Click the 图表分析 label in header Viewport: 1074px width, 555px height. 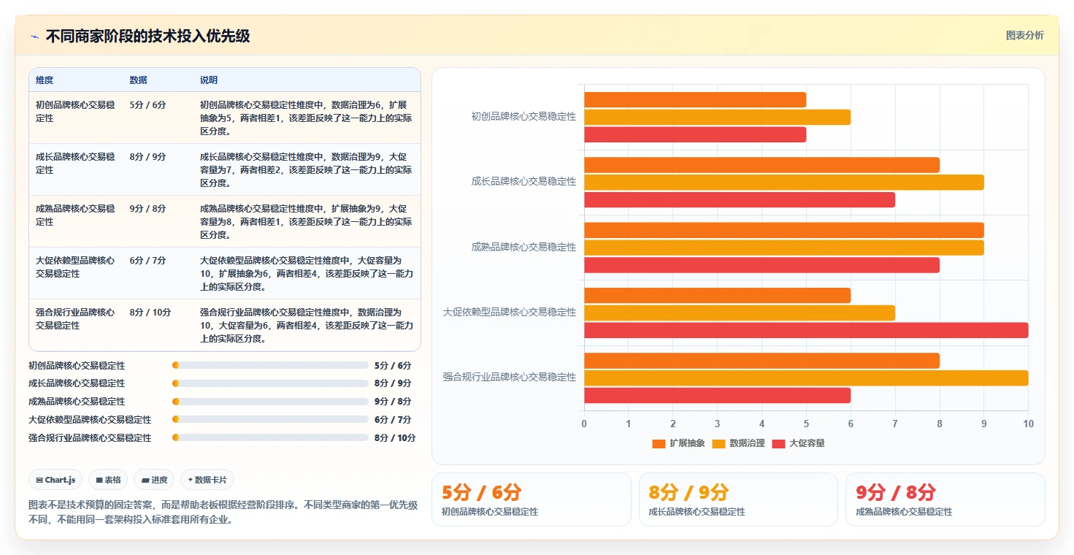pos(1024,35)
